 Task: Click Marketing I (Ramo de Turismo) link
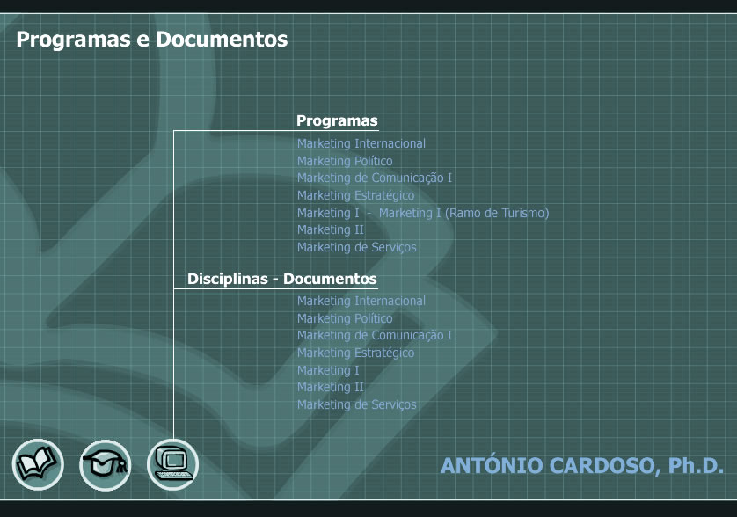463,213
